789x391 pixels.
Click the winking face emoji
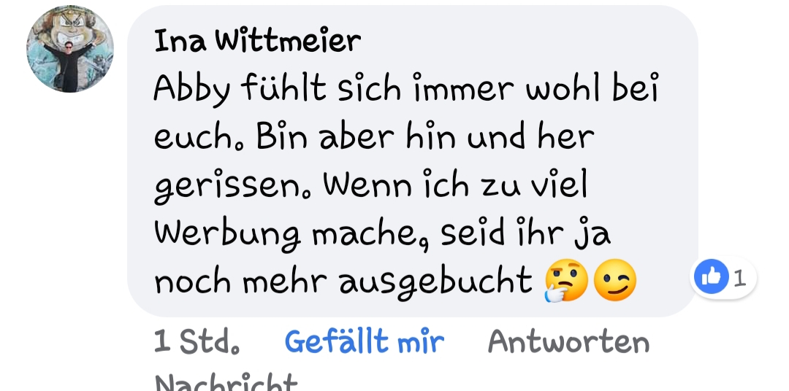(615, 280)
